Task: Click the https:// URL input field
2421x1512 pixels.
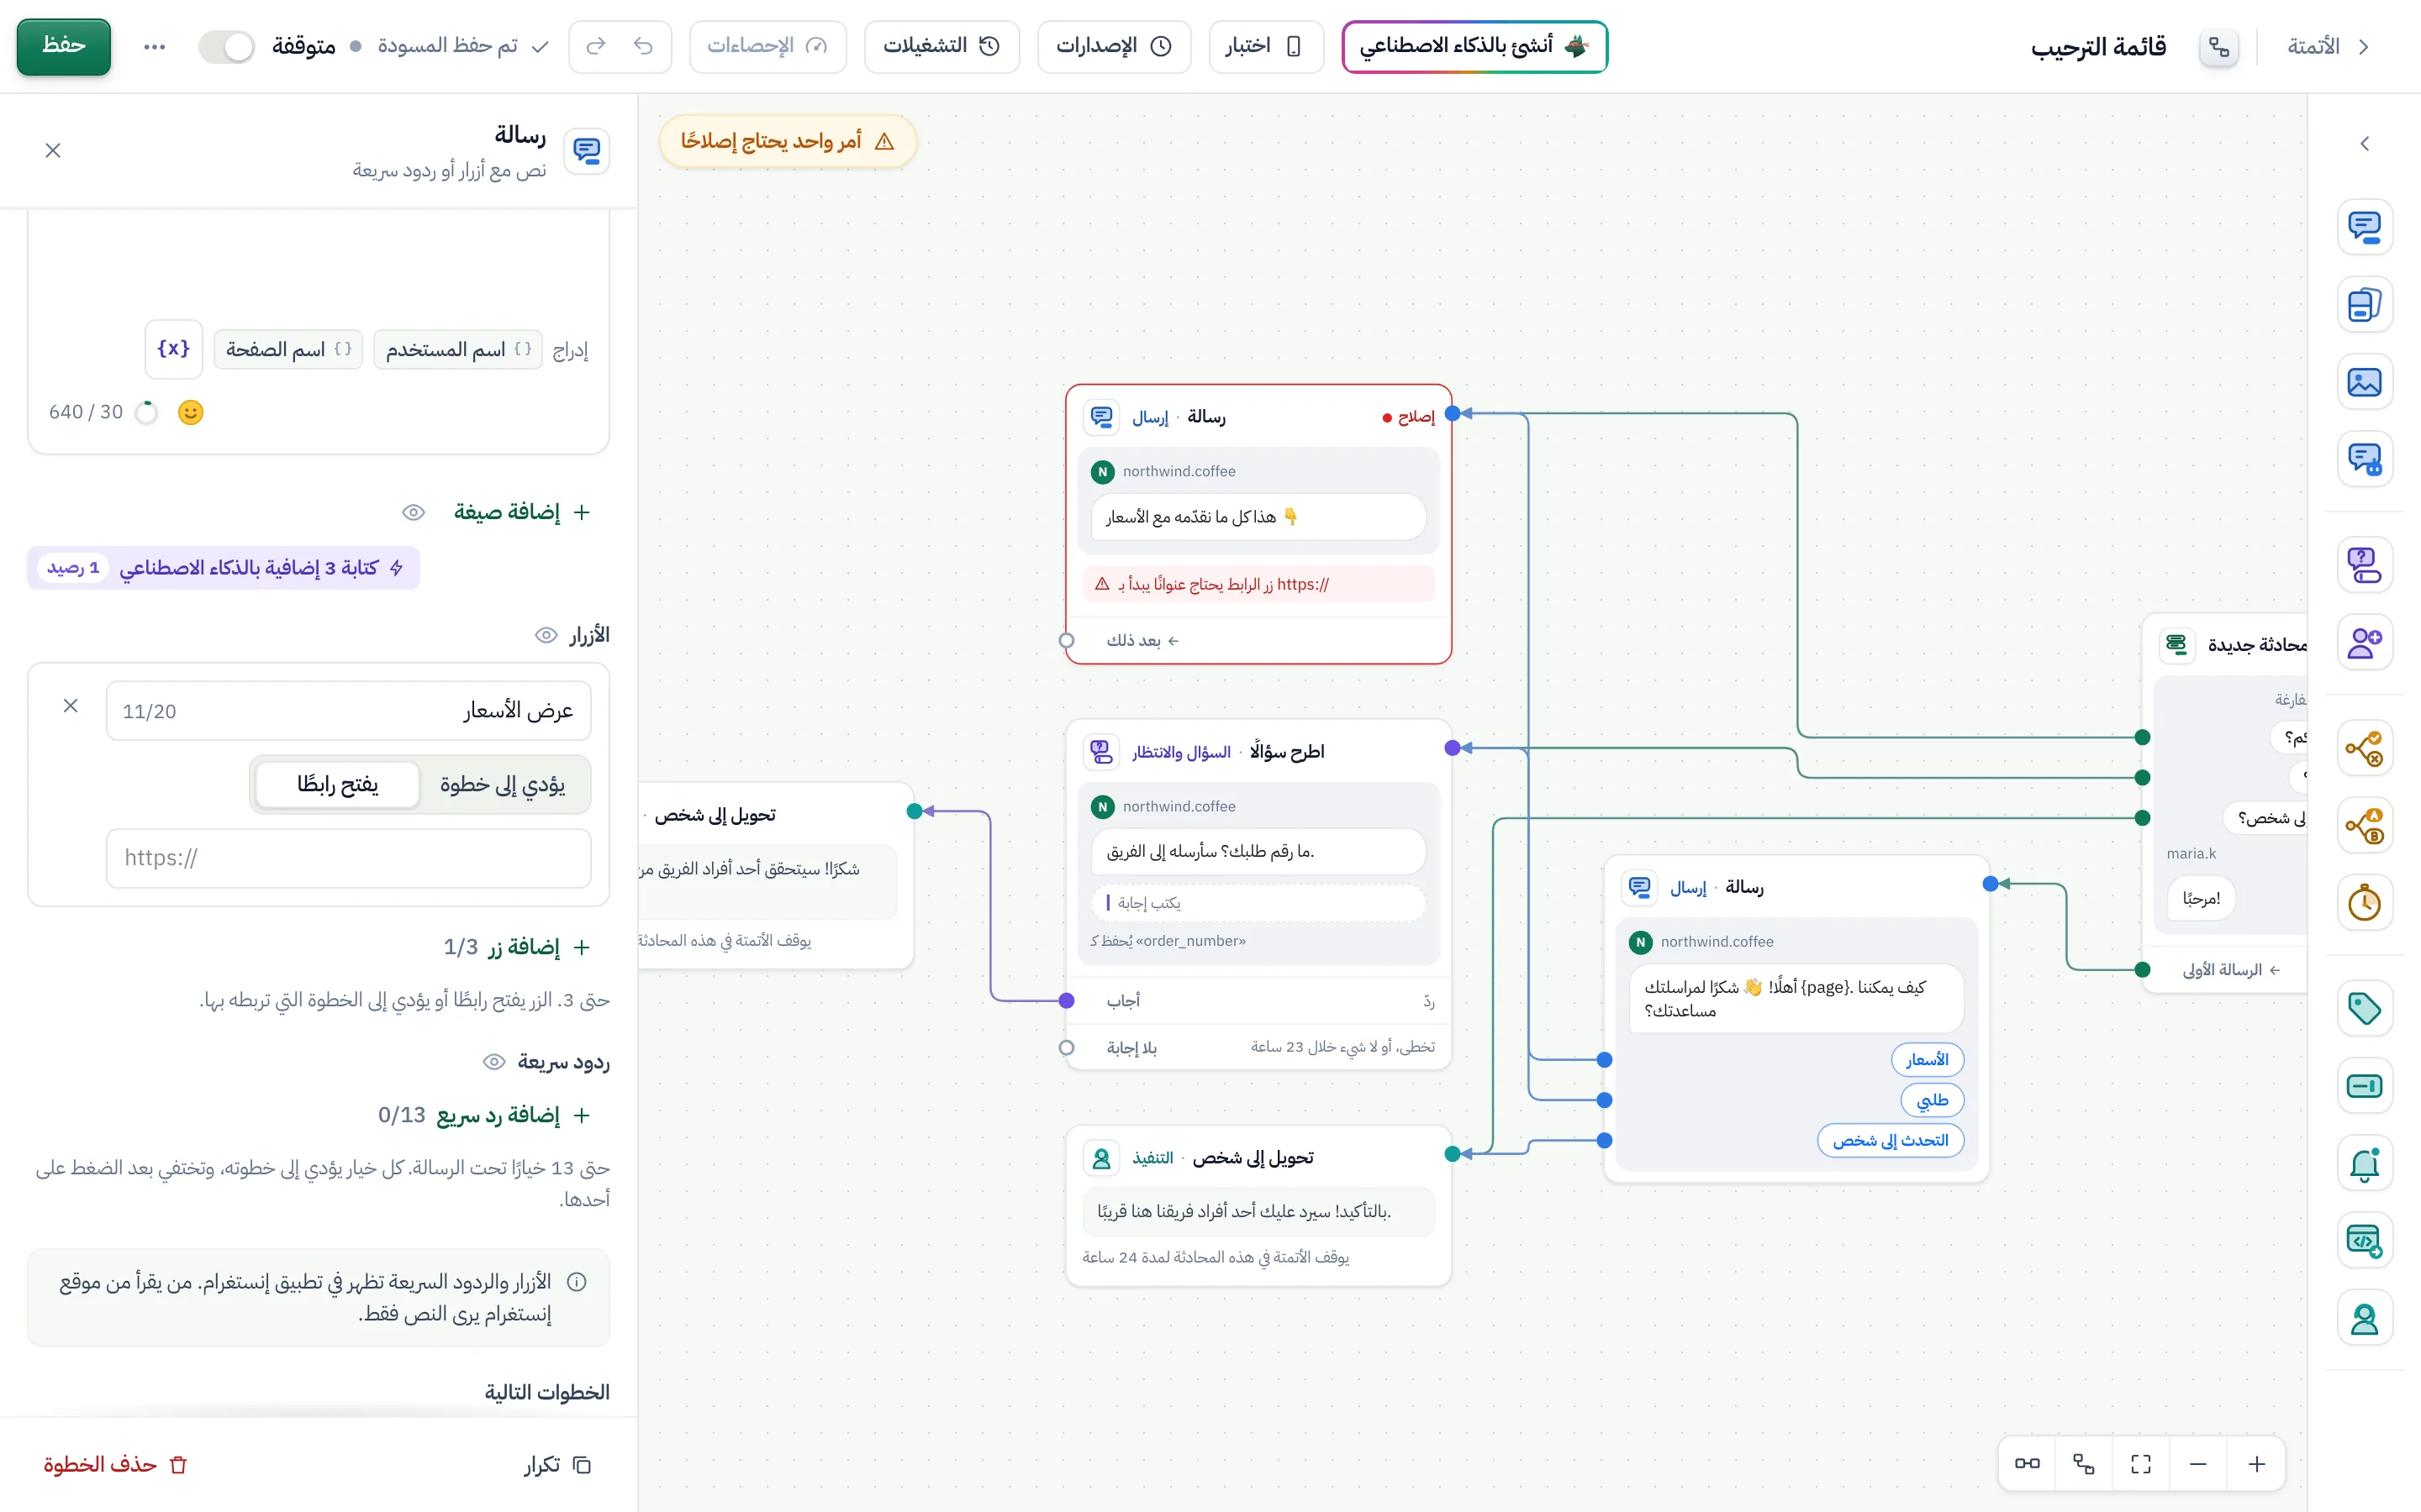Action: click(348, 858)
